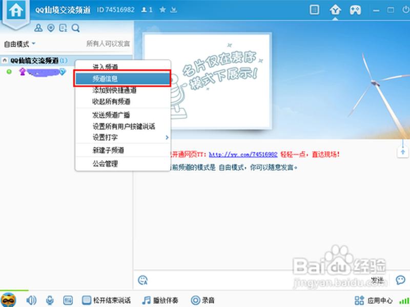Click 播放伴奏 music button
410x307 pixels.
[160, 300]
